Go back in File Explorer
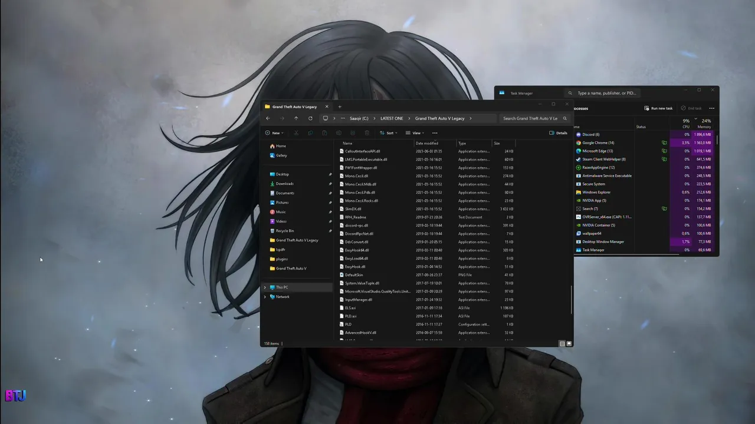Viewport: 755px width, 424px height. pos(268,118)
